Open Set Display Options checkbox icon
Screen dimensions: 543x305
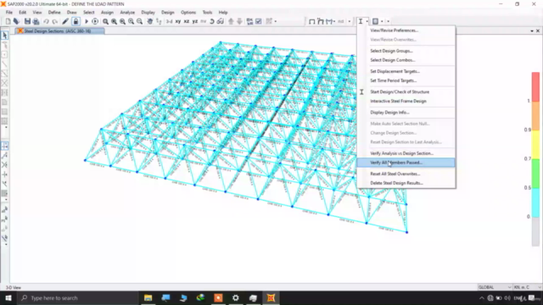pos(258,21)
